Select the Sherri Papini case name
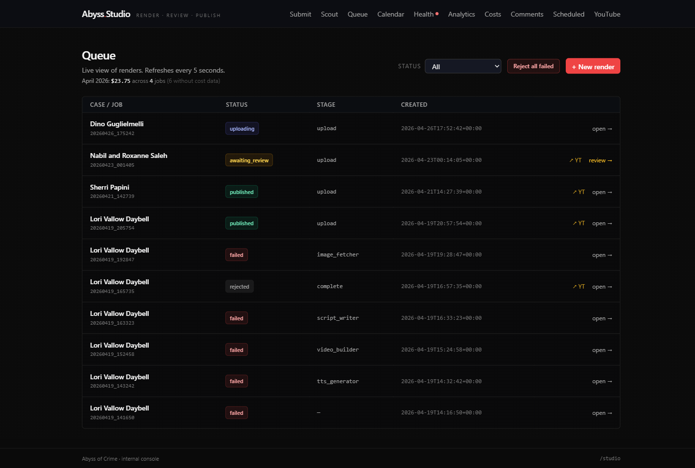Image resolution: width=695 pixels, height=468 pixels. [x=110, y=187]
